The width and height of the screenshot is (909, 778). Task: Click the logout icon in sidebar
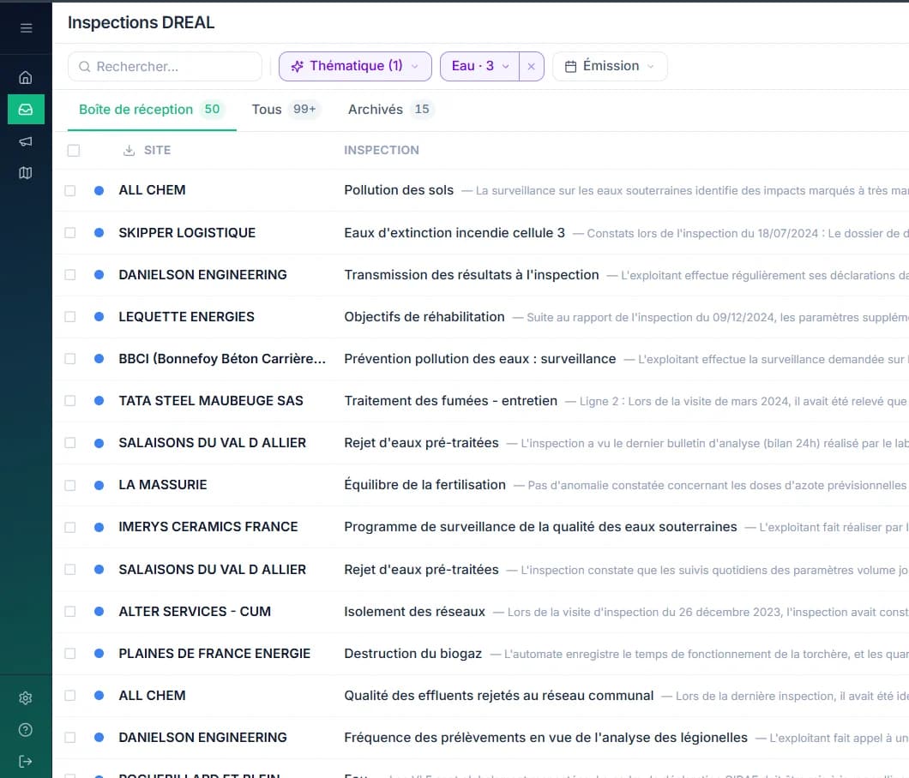point(26,761)
